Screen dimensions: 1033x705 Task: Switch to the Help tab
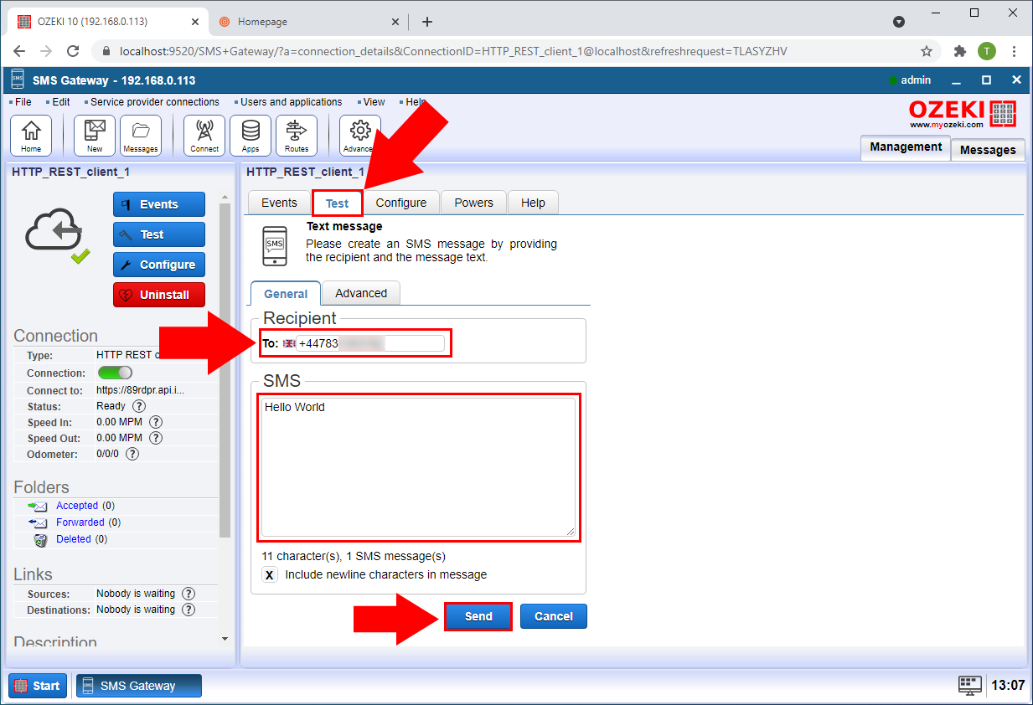(533, 203)
